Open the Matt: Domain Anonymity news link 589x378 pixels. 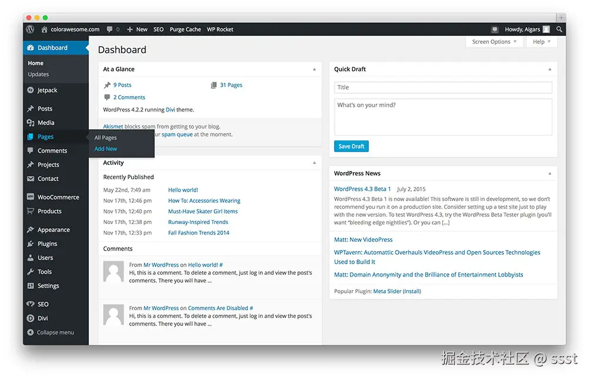click(x=429, y=275)
